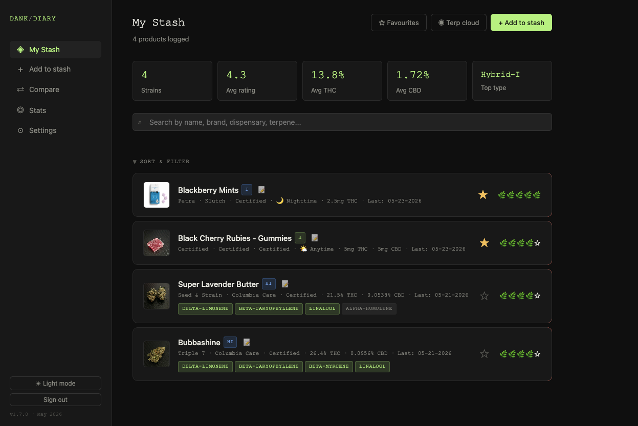Select LINALOOL tag on Bubbashine
638x426 pixels.
pyautogui.click(x=372, y=366)
